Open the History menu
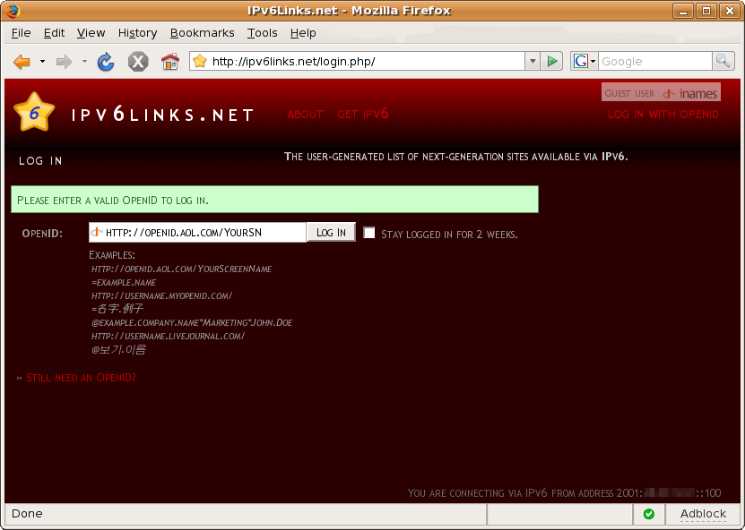745x530 pixels. pyautogui.click(x=137, y=33)
